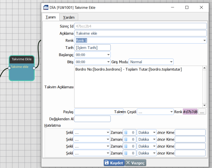This screenshot has width=212, height=168.
Task: Open the second reminder Dakika unit dropdown
Action: (154, 139)
